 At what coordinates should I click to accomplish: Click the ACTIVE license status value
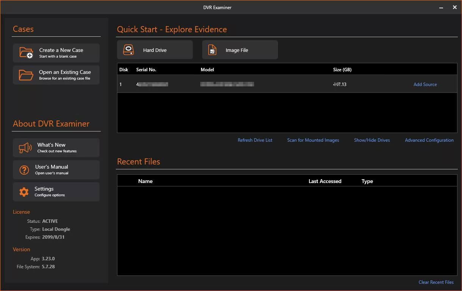[x=50, y=221]
